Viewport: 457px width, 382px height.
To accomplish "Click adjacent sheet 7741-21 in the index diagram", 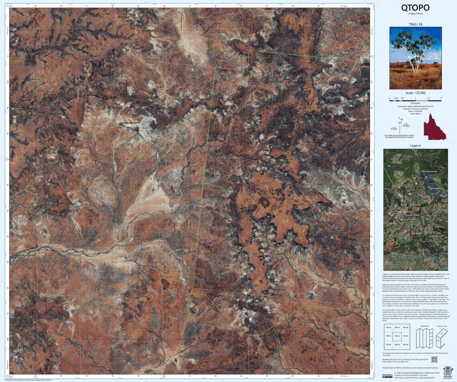I will pyautogui.click(x=388, y=336).
